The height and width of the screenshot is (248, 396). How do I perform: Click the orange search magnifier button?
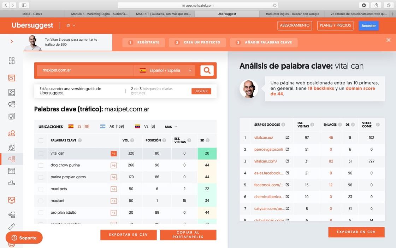click(x=207, y=70)
